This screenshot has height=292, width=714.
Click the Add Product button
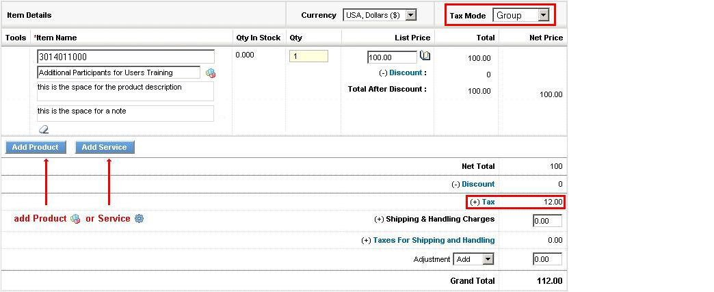point(36,147)
